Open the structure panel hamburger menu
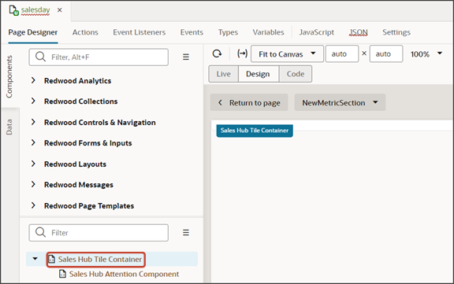 tap(186, 233)
